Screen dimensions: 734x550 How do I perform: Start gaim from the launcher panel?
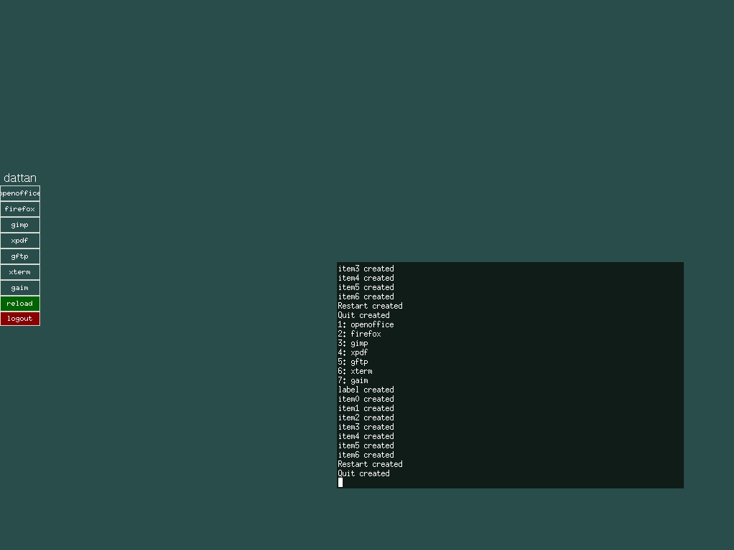tap(20, 288)
